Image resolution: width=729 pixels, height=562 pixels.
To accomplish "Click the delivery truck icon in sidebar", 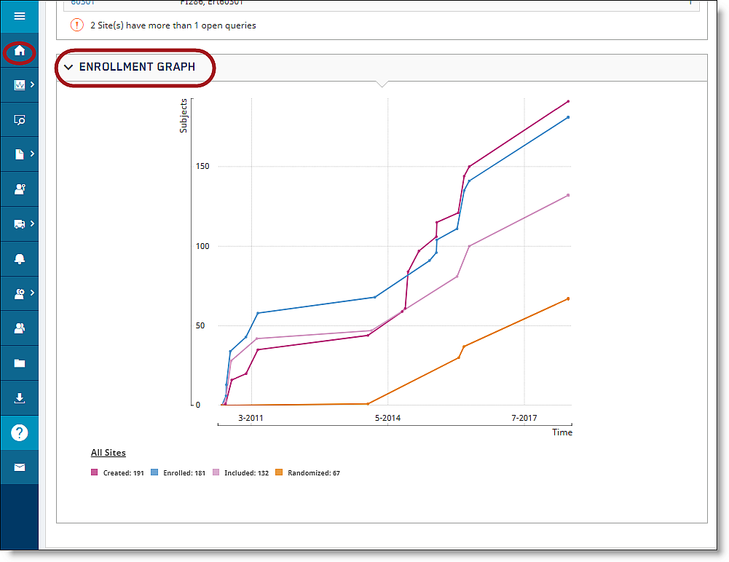I will [20, 224].
